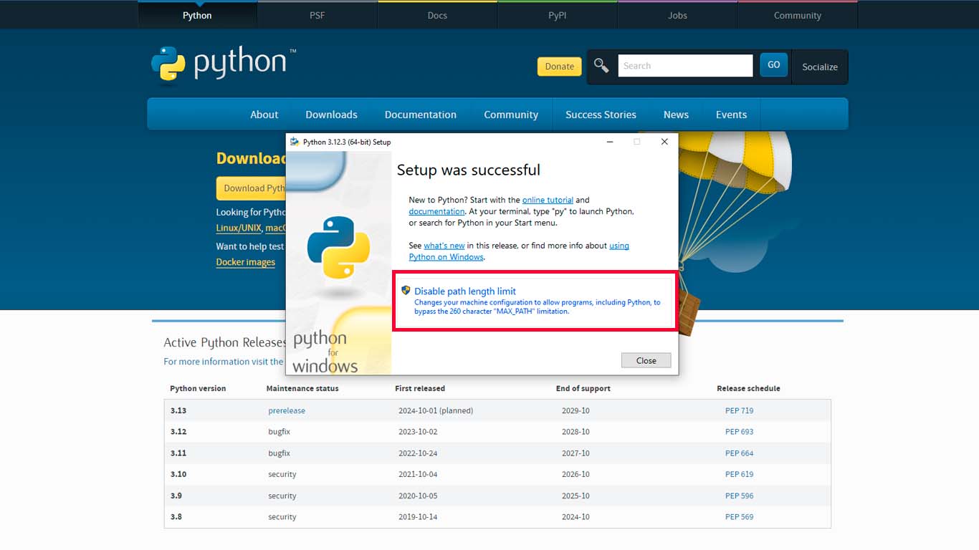Minimize the Python Setup window
Image resolution: width=979 pixels, height=550 pixels.
point(610,142)
